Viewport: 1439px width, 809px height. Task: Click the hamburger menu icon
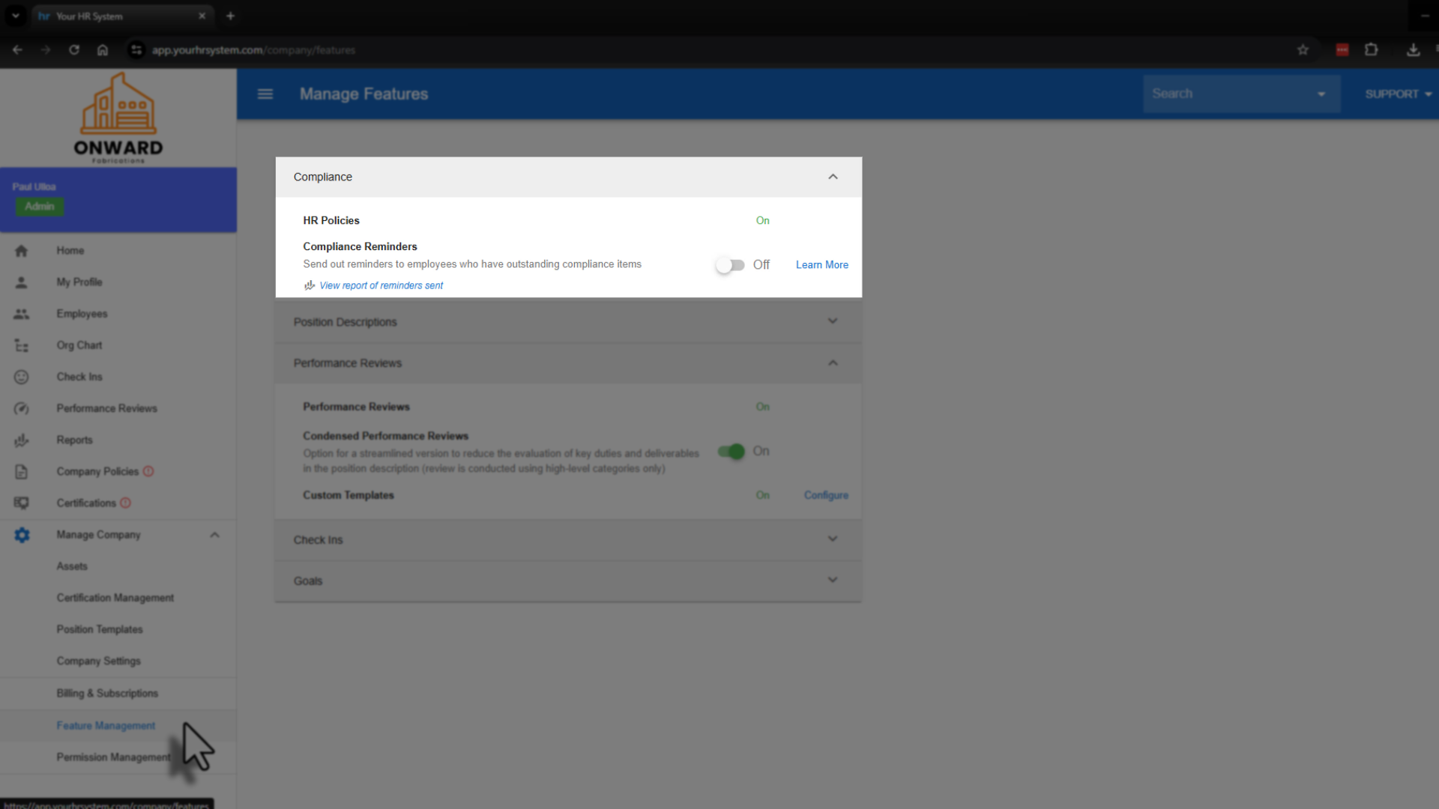click(x=265, y=94)
